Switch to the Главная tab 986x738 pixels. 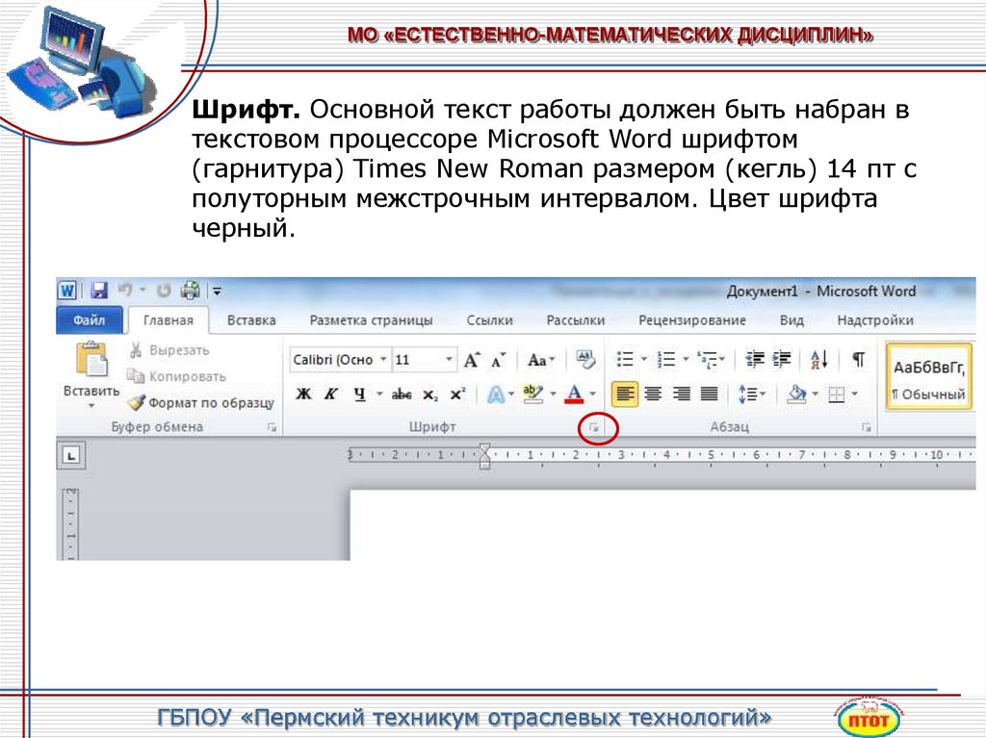(168, 320)
